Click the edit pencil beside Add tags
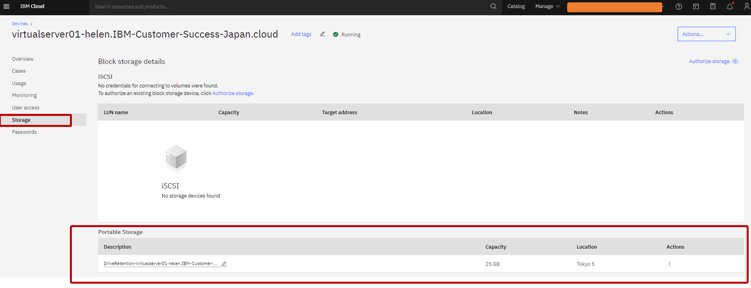Image resolution: width=751 pixels, height=288 pixels. pos(322,34)
